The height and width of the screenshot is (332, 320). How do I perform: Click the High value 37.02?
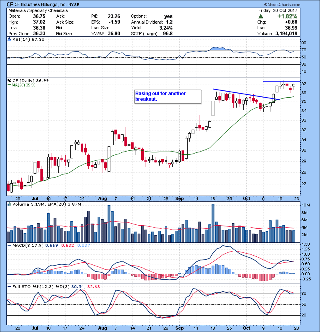click(39, 22)
